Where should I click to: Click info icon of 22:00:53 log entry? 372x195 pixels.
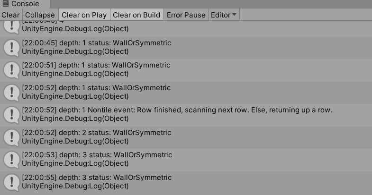(x=11, y=160)
